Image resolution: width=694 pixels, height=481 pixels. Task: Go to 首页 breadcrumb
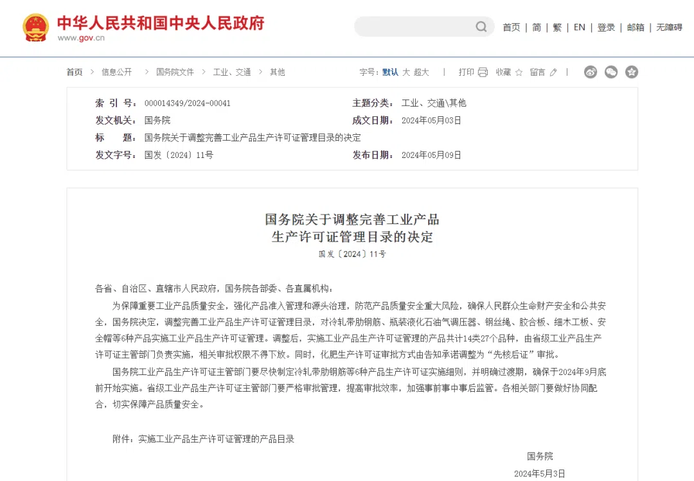tap(75, 72)
